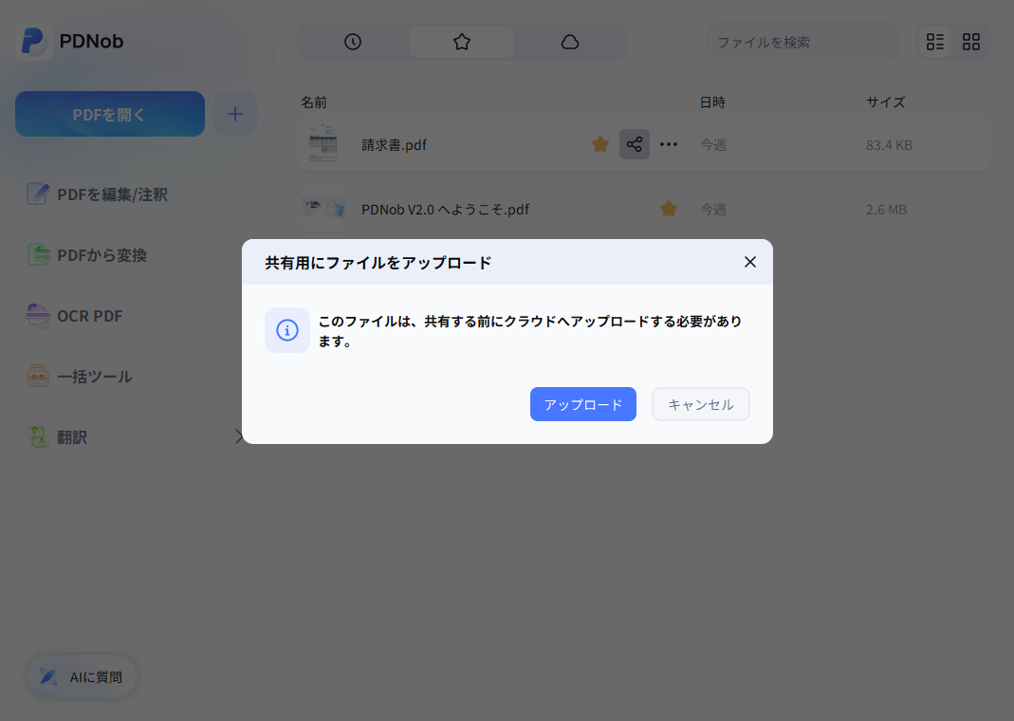Click the サイズ column header

[885, 102]
